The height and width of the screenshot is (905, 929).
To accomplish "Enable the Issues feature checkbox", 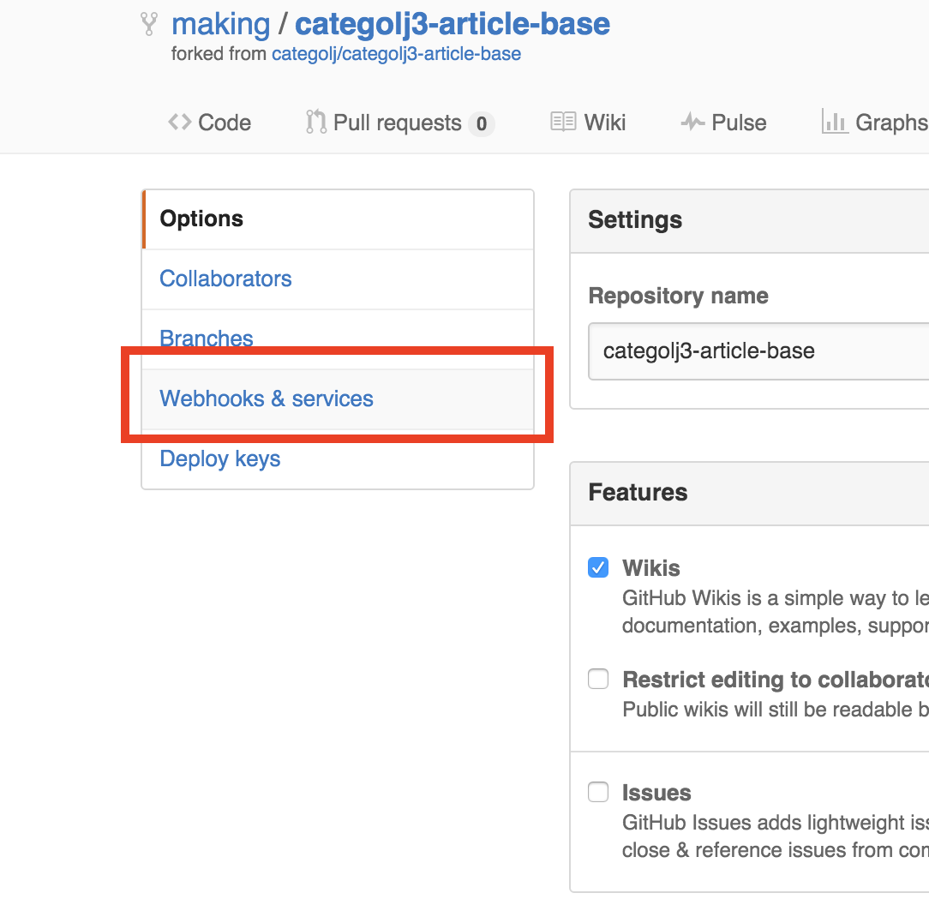I will pyautogui.click(x=598, y=792).
